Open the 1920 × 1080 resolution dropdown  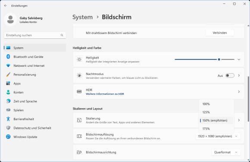pos(218,136)
